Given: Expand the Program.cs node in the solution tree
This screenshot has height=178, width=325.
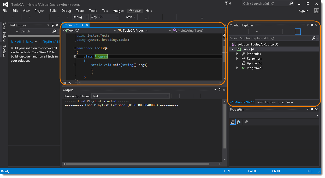Looking at the screenshot, I should pos(237,68).
